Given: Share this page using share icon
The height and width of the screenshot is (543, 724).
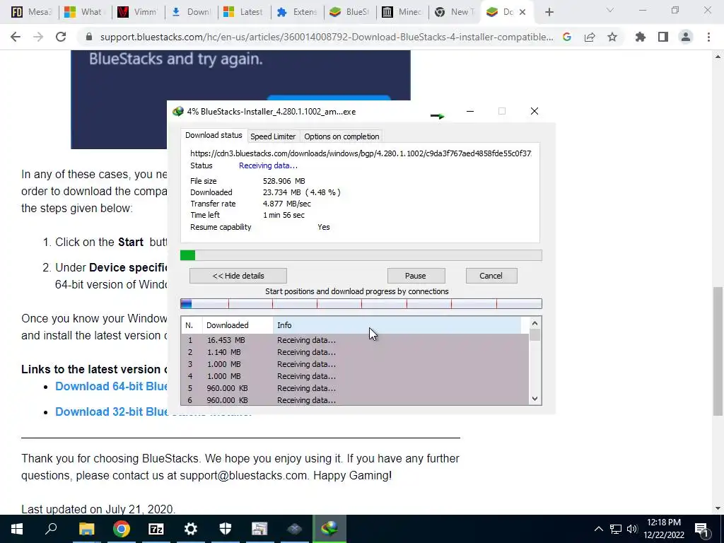Looking at the screenshot, I should [590, 37].
